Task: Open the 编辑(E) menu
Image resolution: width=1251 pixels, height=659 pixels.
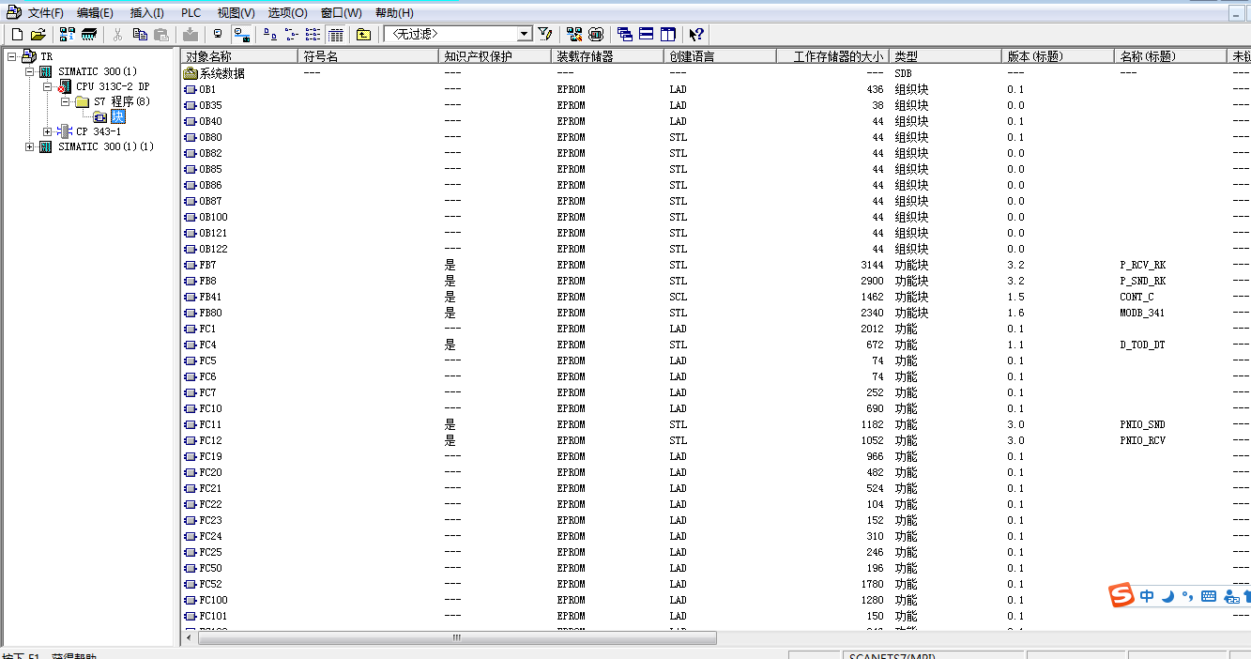Action: 95,13
